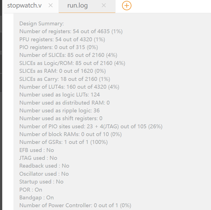Viewport: 211px width, 210px height.
Task: Click the Design Summary heading line
Action: click(42, 24)
